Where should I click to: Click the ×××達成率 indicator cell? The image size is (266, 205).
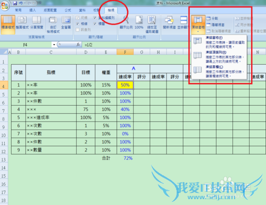point(51,117)
